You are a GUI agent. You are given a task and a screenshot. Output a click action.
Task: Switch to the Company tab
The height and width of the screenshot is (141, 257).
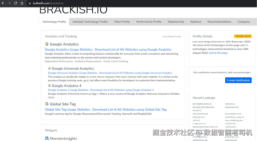(x=244, y=22)
